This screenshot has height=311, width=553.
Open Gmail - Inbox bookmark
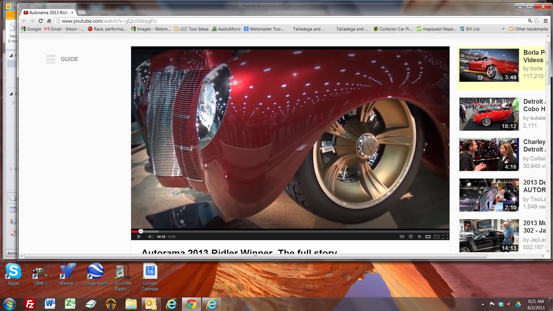[x=64, y=29]
